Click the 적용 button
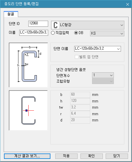The height and width of the screenshot is (162, 132). pos(66,156)
